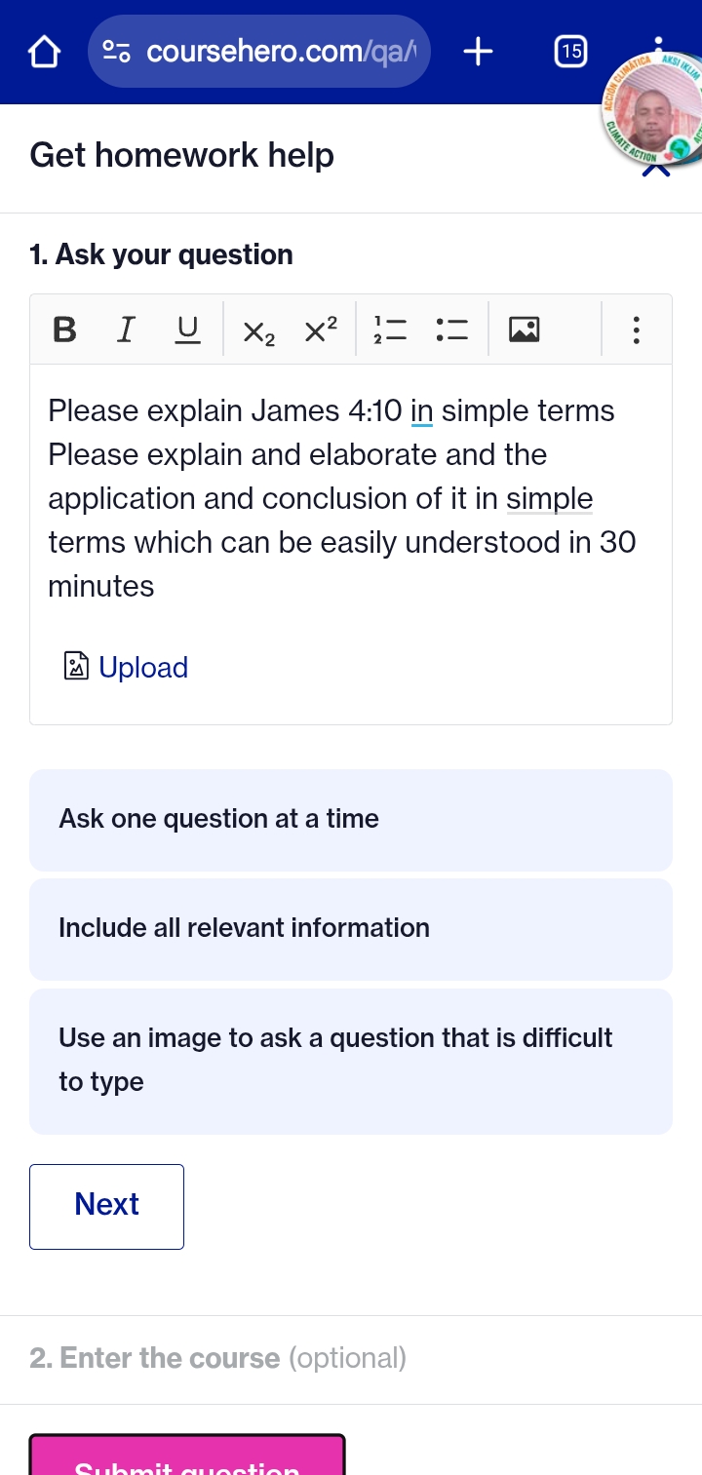Insert an image using the picture icon

coord(525,330)
